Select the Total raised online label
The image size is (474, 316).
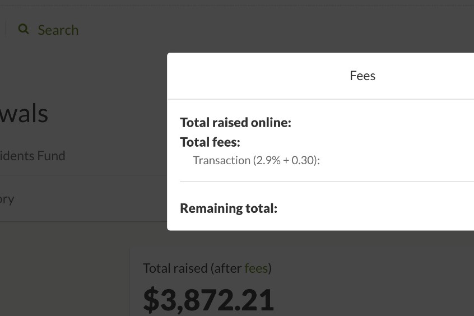click(x=235, y=123)
